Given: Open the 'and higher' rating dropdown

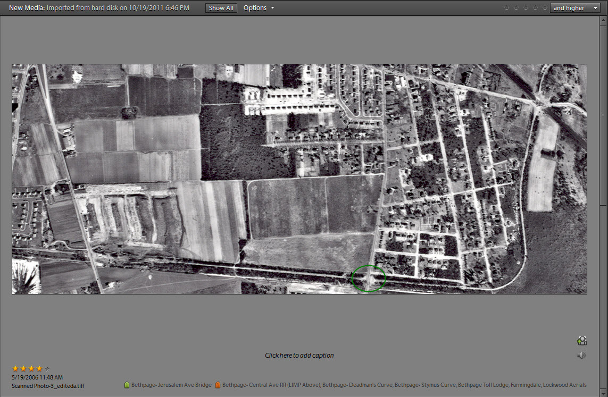Looking at the screenshot, I should (x=575, y=8).
